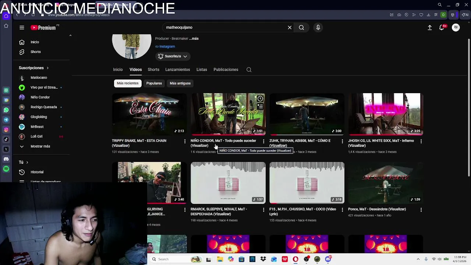Open options menu for COCO video
This screenshot has width=471, height=265.
point(342,209)
